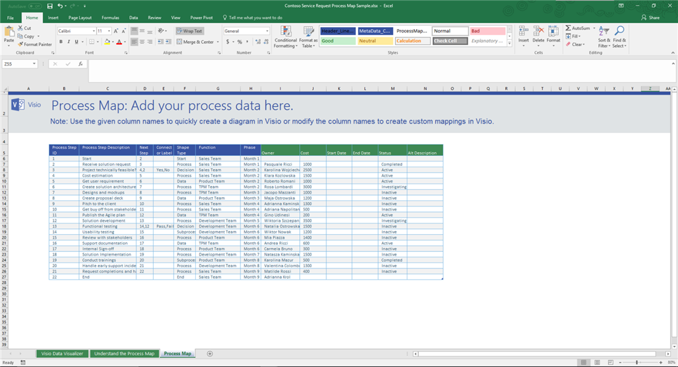This screenshot has width=678, height=367.
Task: Click the Copy icon
Action: point(21,36)
